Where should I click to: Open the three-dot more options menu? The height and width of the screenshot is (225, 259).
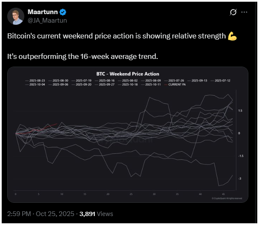tap(245, 12)
